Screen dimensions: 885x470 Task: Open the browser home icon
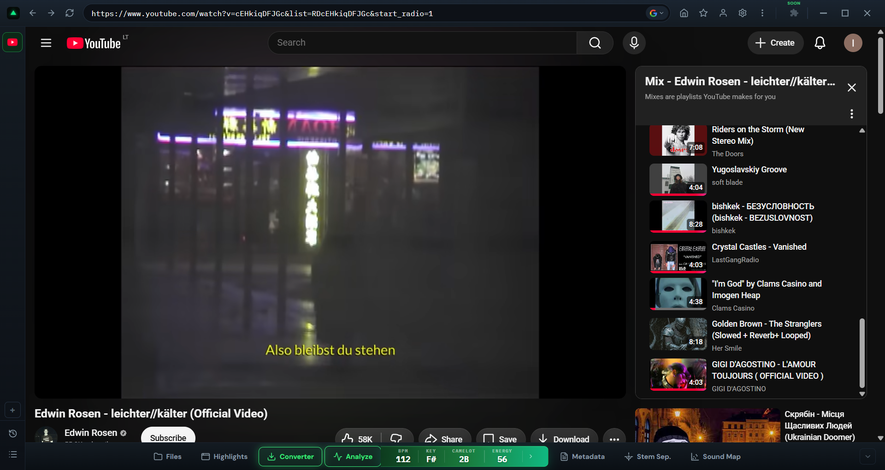click(684, 13)
